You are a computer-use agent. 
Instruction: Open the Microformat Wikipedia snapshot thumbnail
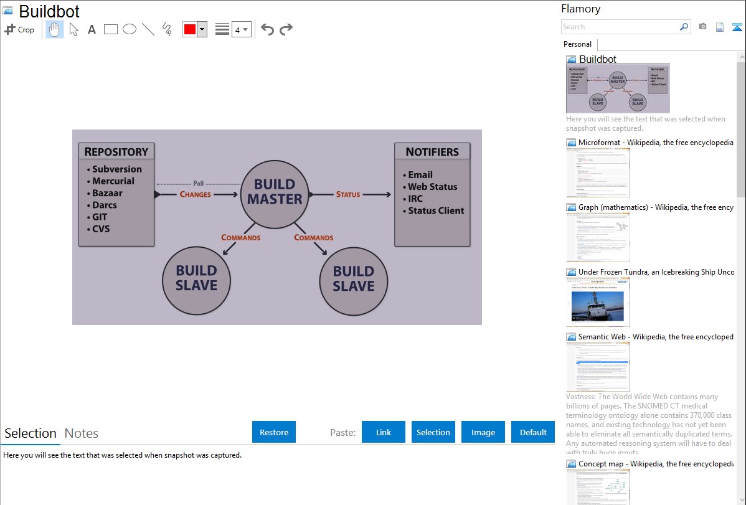598,172
